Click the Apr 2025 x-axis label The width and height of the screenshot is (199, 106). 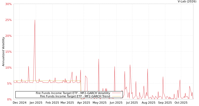click(84, 103)
